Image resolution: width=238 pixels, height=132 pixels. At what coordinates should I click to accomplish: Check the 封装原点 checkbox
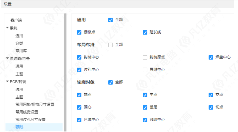click(145, 57)
